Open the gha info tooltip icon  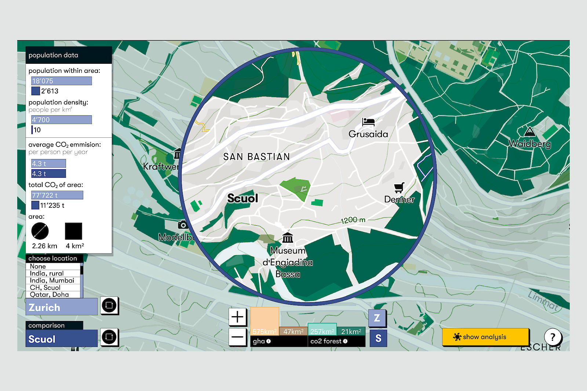269,342
